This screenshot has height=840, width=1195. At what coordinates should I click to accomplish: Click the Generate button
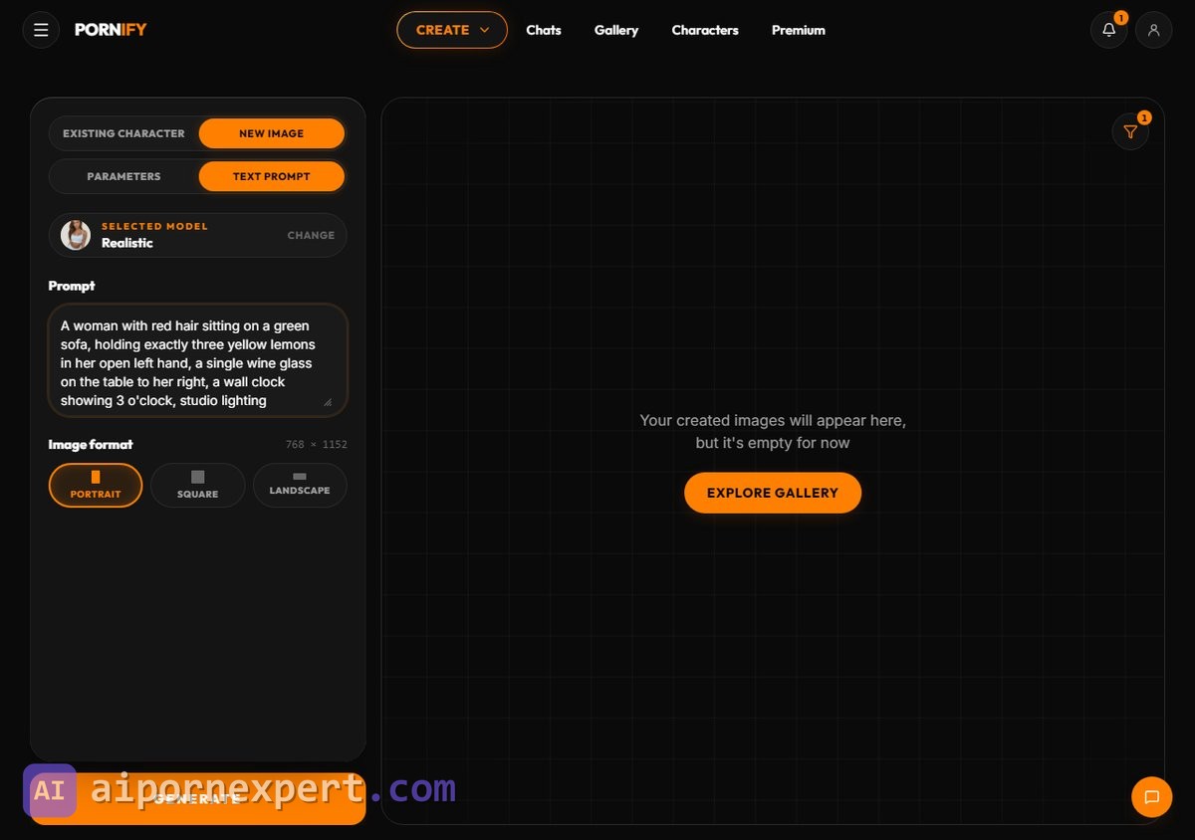[198, 799]
